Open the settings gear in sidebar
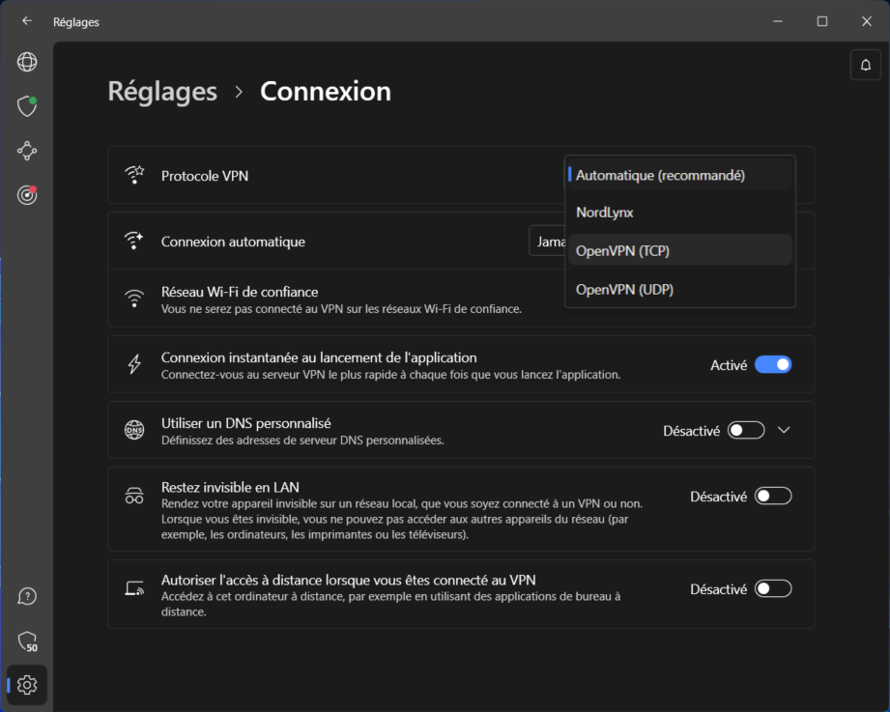 [x=27, y=685]
